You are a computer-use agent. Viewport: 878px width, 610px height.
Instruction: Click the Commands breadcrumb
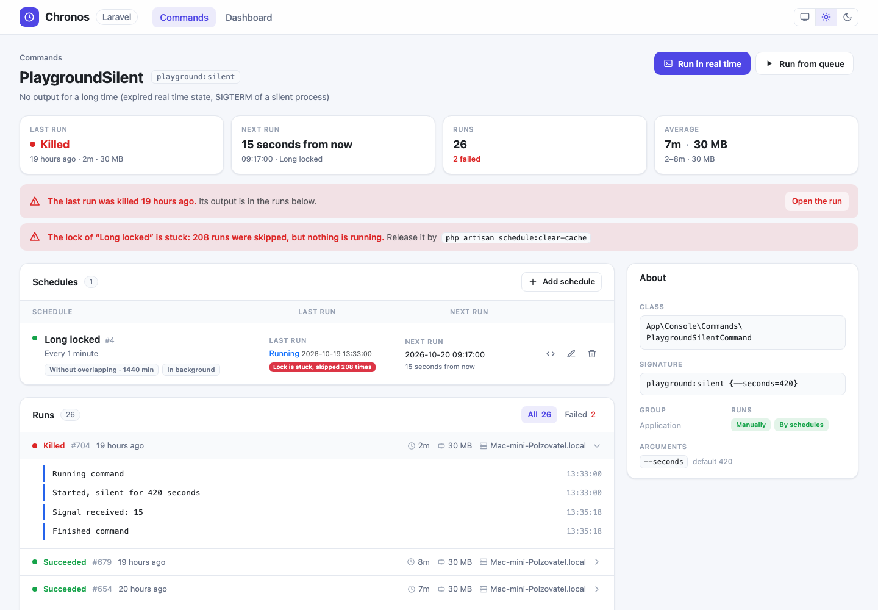[41, 58]
